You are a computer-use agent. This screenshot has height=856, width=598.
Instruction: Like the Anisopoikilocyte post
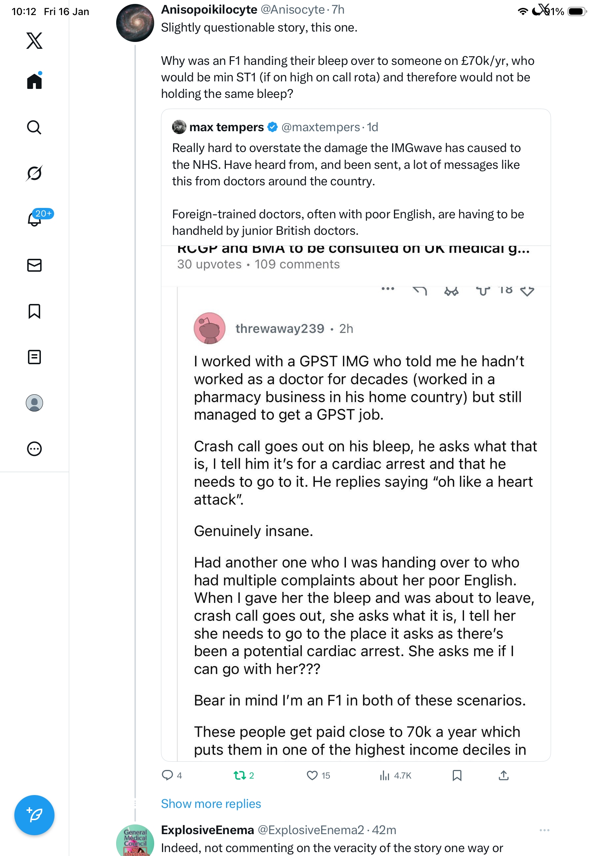312,775
